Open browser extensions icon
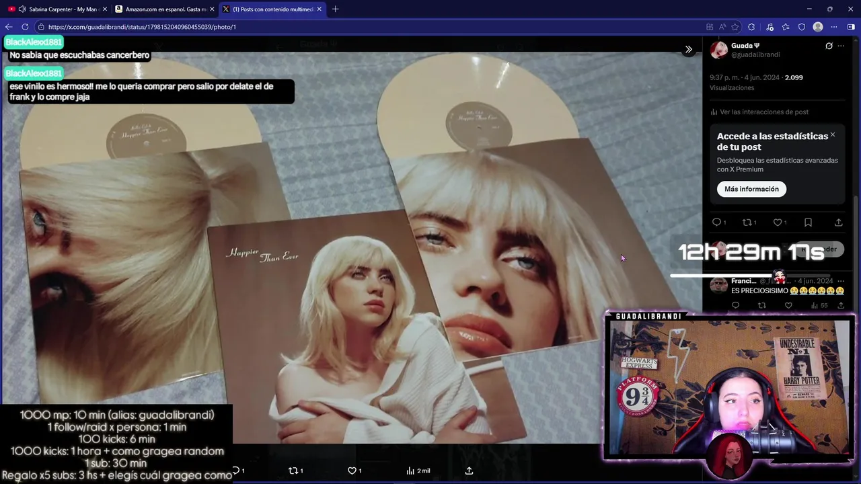The width and height of the screenshot is (861, 484). (x=751, y=27)
